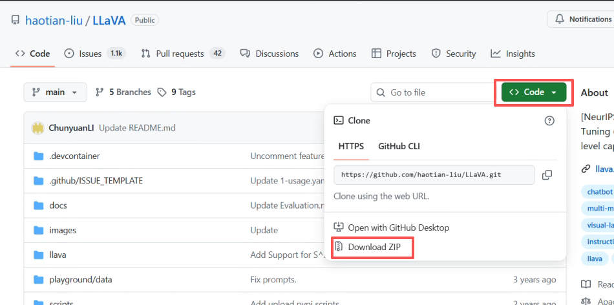Open the Update commit message for images
The image size is (614, 305).
pos(264,230)
